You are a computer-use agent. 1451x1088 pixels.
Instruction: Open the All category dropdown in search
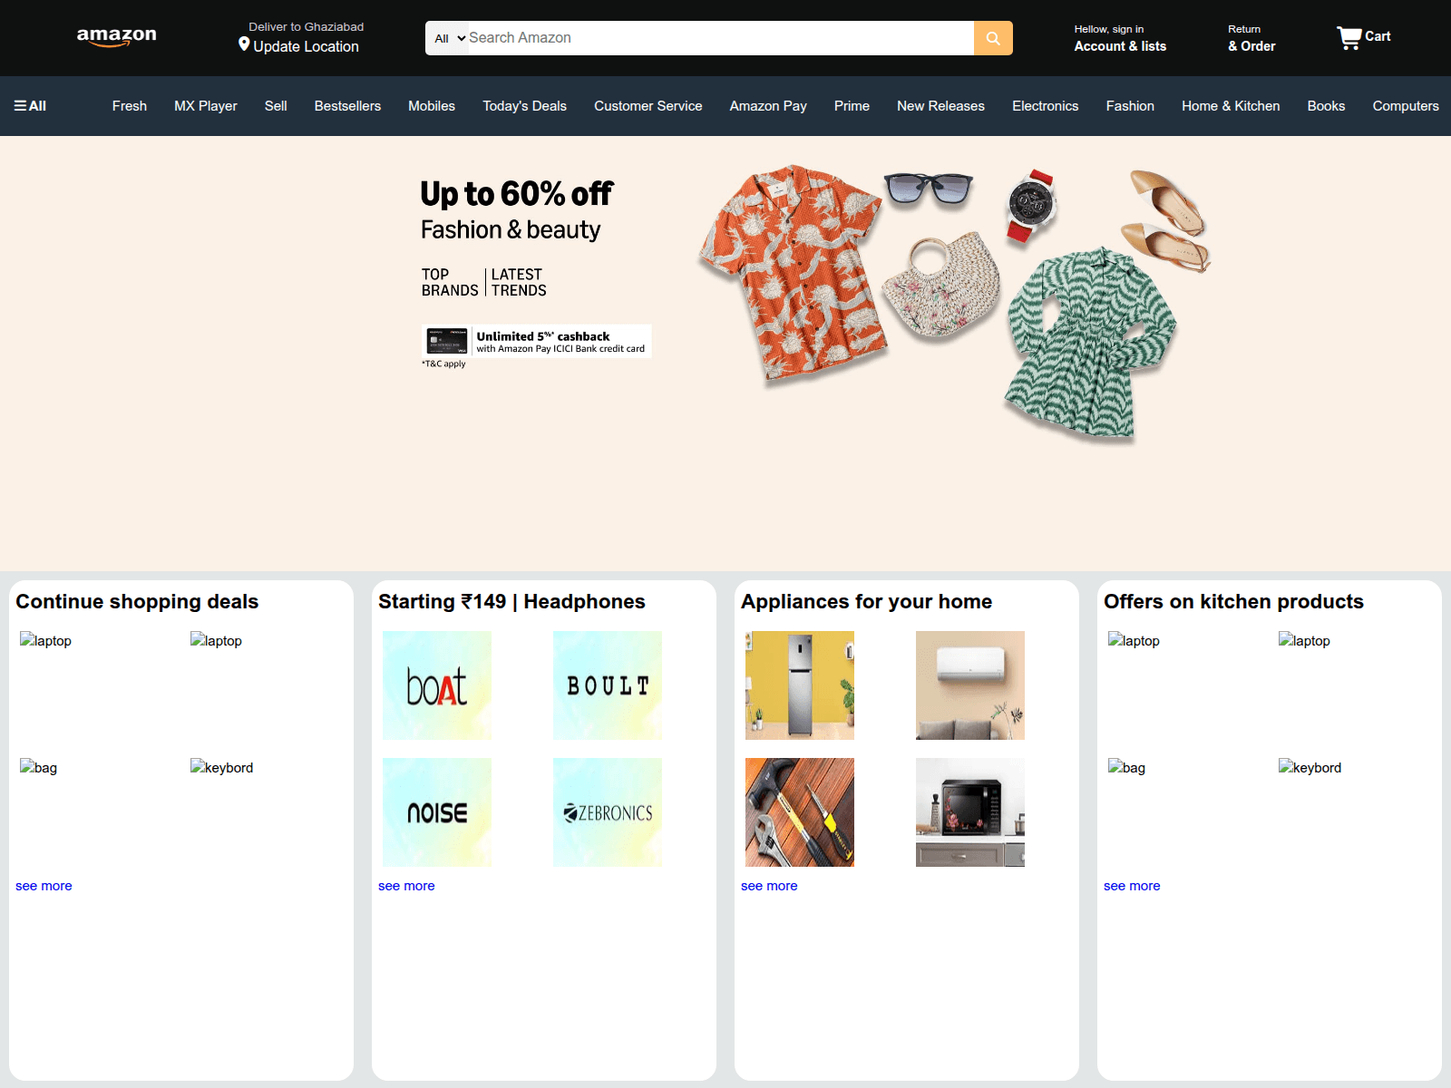[449, 38]
